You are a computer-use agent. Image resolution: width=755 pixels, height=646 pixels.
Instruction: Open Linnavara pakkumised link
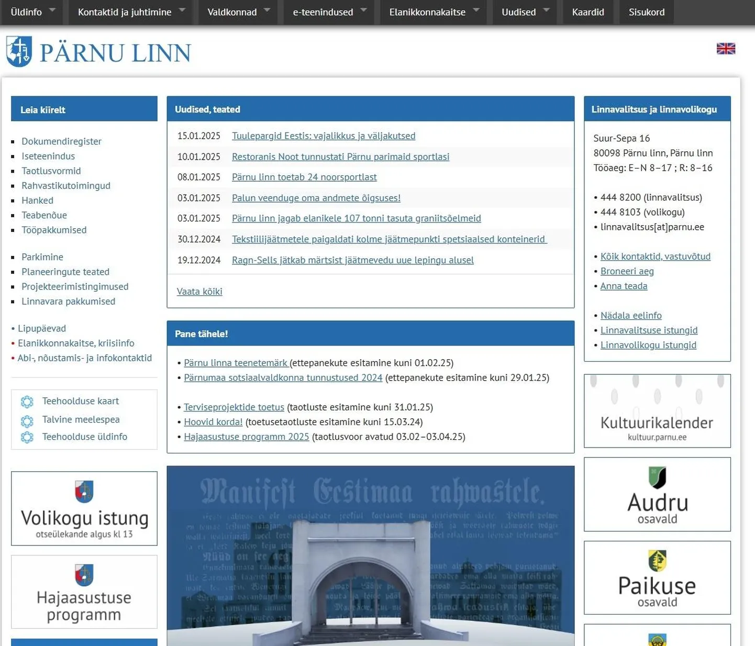tap(68, 301)
